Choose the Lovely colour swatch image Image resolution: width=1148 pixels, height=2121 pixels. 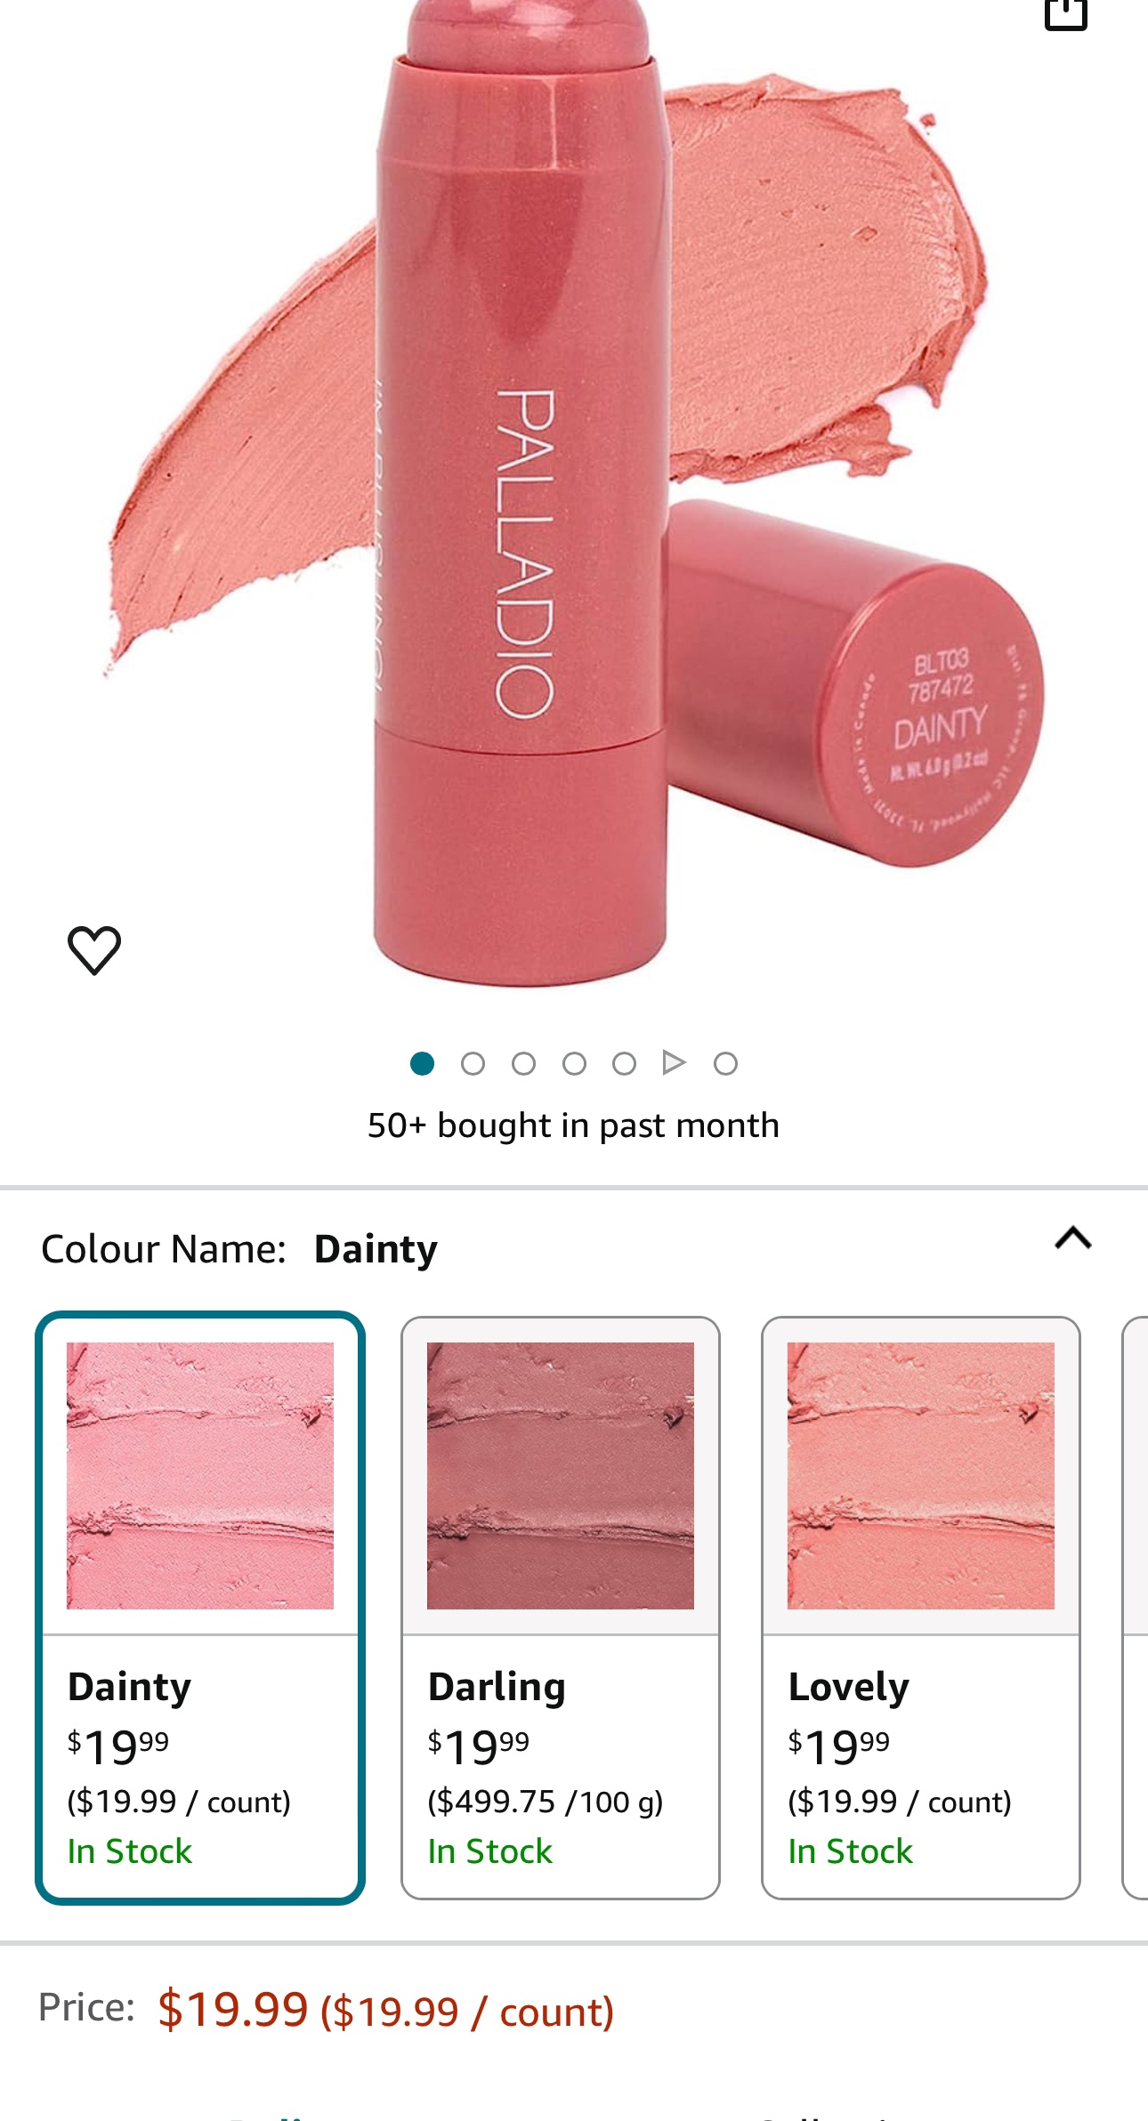(x=921, y=1475)
